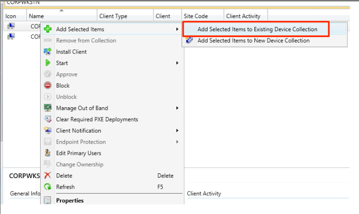Choose Delete from the context menu
The height and width of the screenshot is (214, 359).
tap(112, 175)
